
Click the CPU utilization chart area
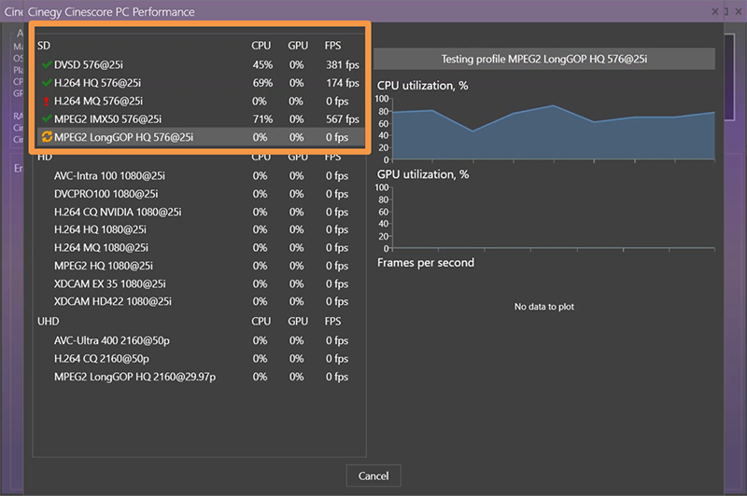[553, 130]
